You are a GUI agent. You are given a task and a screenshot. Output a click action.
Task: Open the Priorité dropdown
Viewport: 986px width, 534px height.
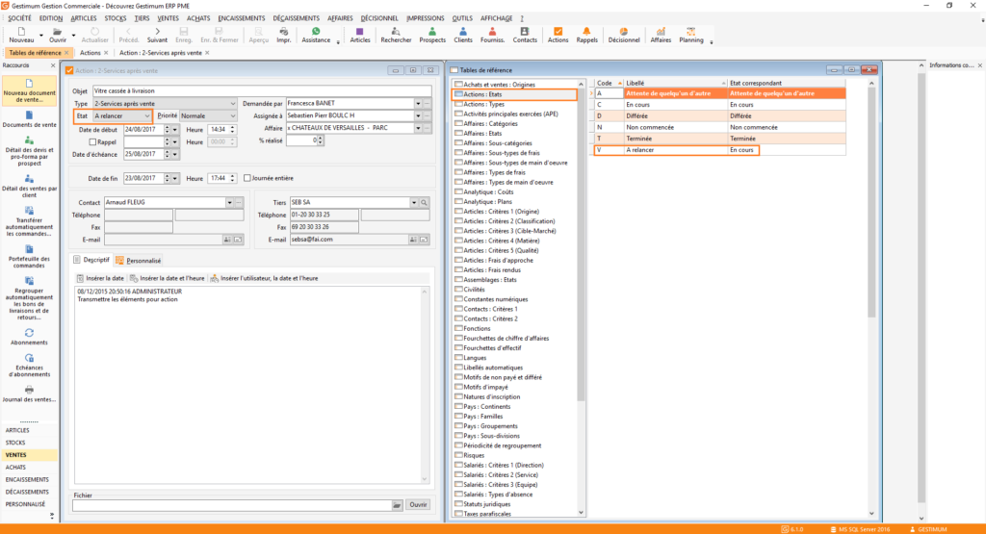[232, 116]
